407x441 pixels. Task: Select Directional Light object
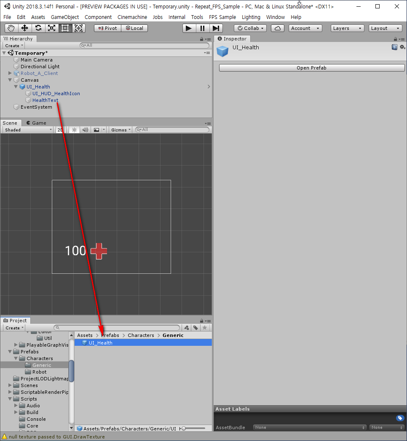point(40,67)
